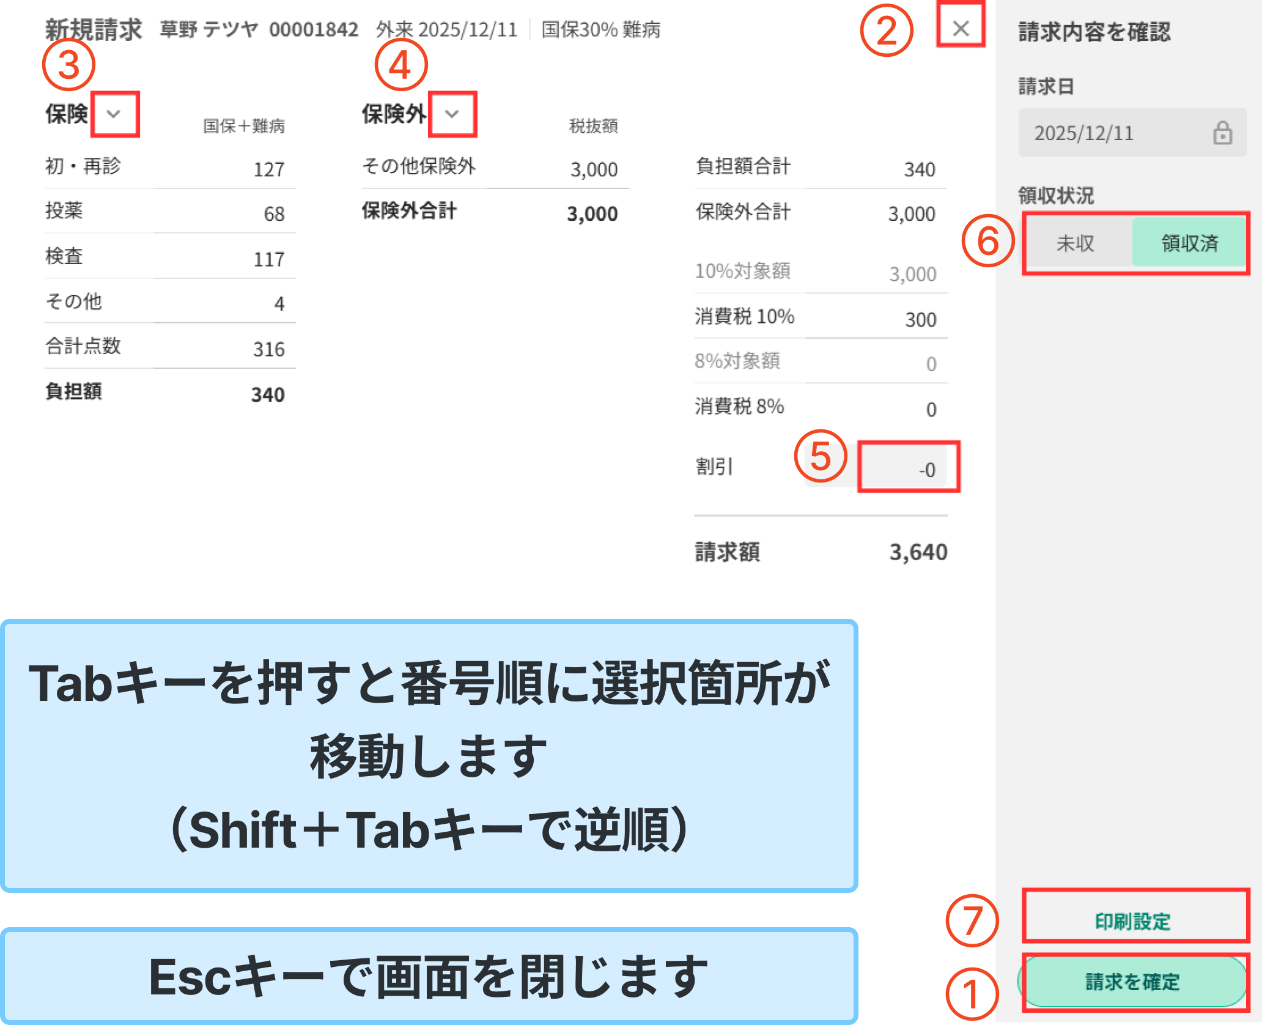The height and width of the screenshot is (1025, 1262).
Task: Select 未収 payment status
Action: 1076,243
